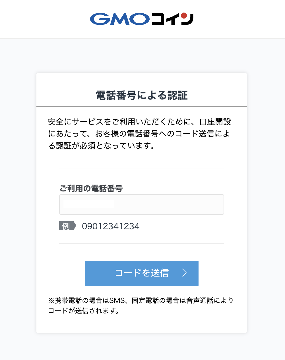Click the divider line above the phone label
The height and width of the screenshot is (360, 285).
coord(142,169)
